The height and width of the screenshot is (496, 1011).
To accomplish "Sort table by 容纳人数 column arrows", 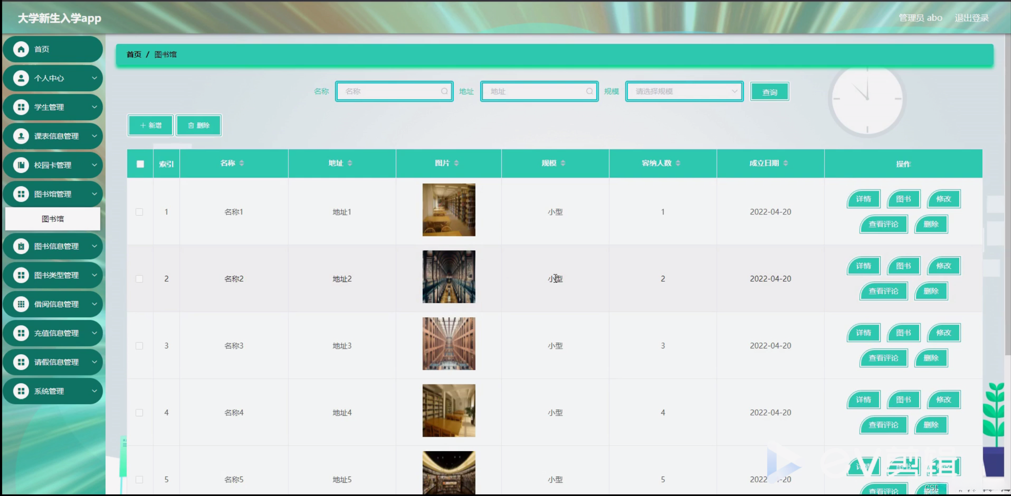I will pos(678,163).
